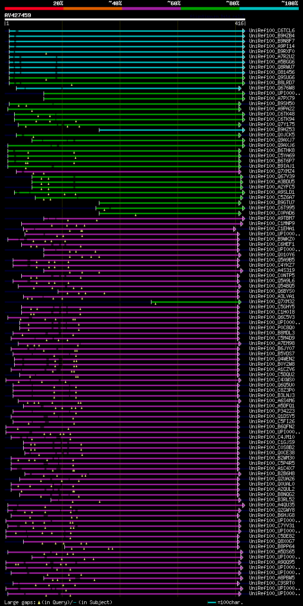Image resolution: width=303 pixels, height=606 pixels.
Task: Click the purple alignment bar for UniRef100_B8PP64
Action: click(151, 547)
